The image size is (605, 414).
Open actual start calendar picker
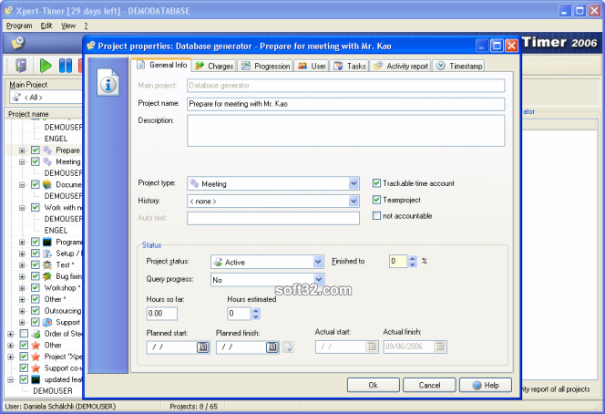click(x=371, y=347)
